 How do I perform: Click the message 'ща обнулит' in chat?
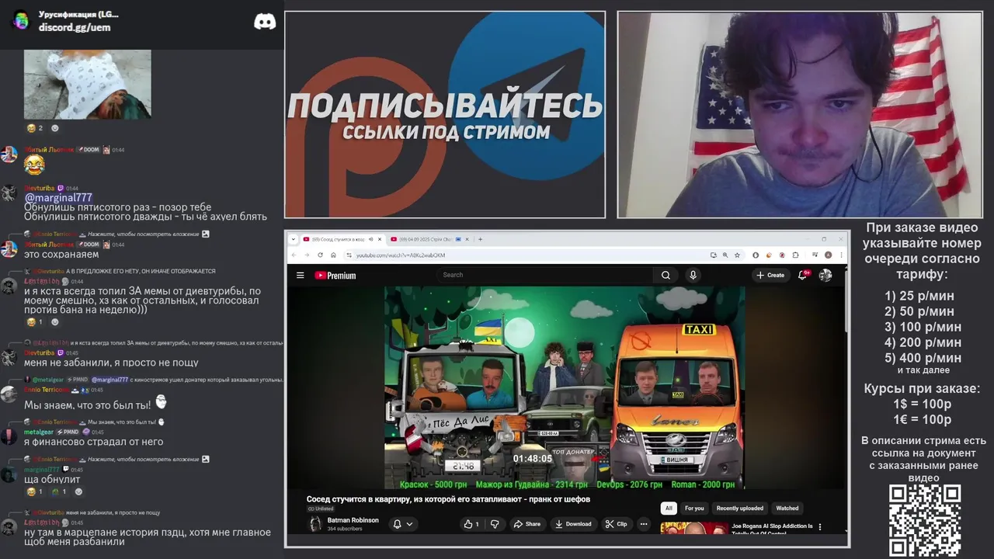[x=52, y=479]
